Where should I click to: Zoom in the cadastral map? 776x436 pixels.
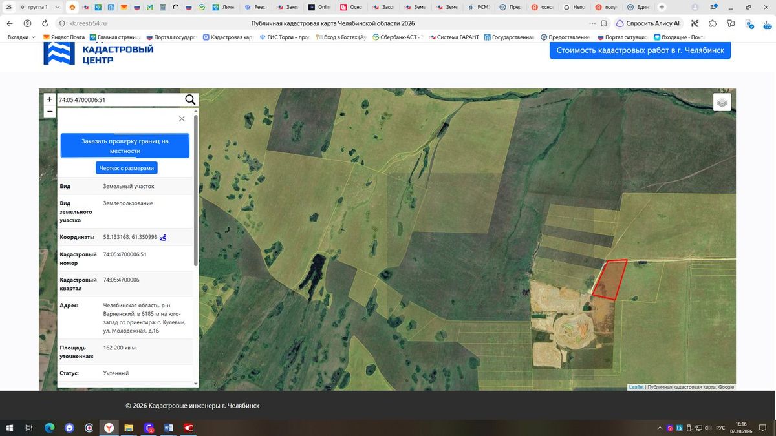point(49,99)
